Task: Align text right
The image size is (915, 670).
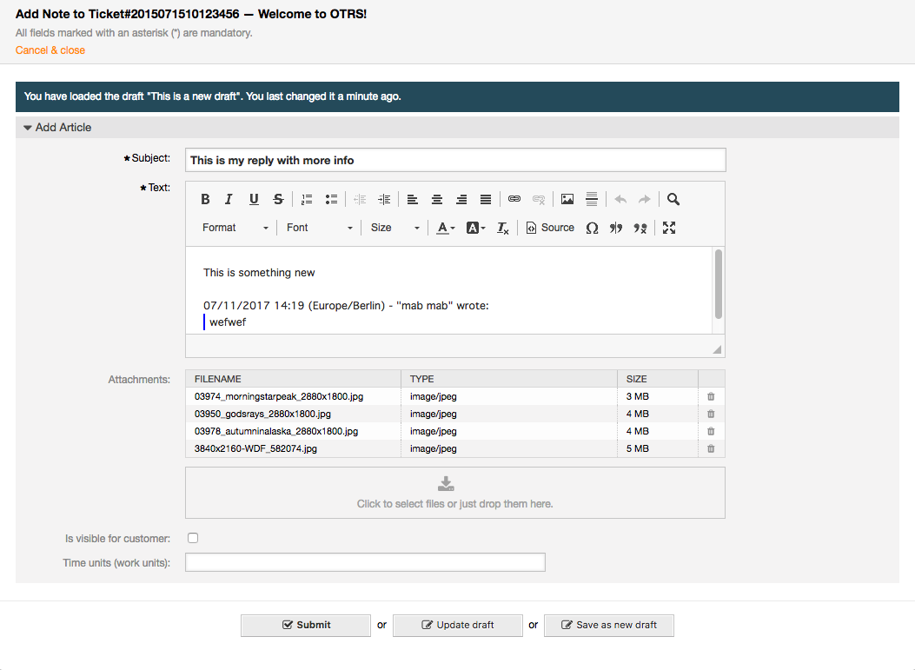Action: click(461, 199)
